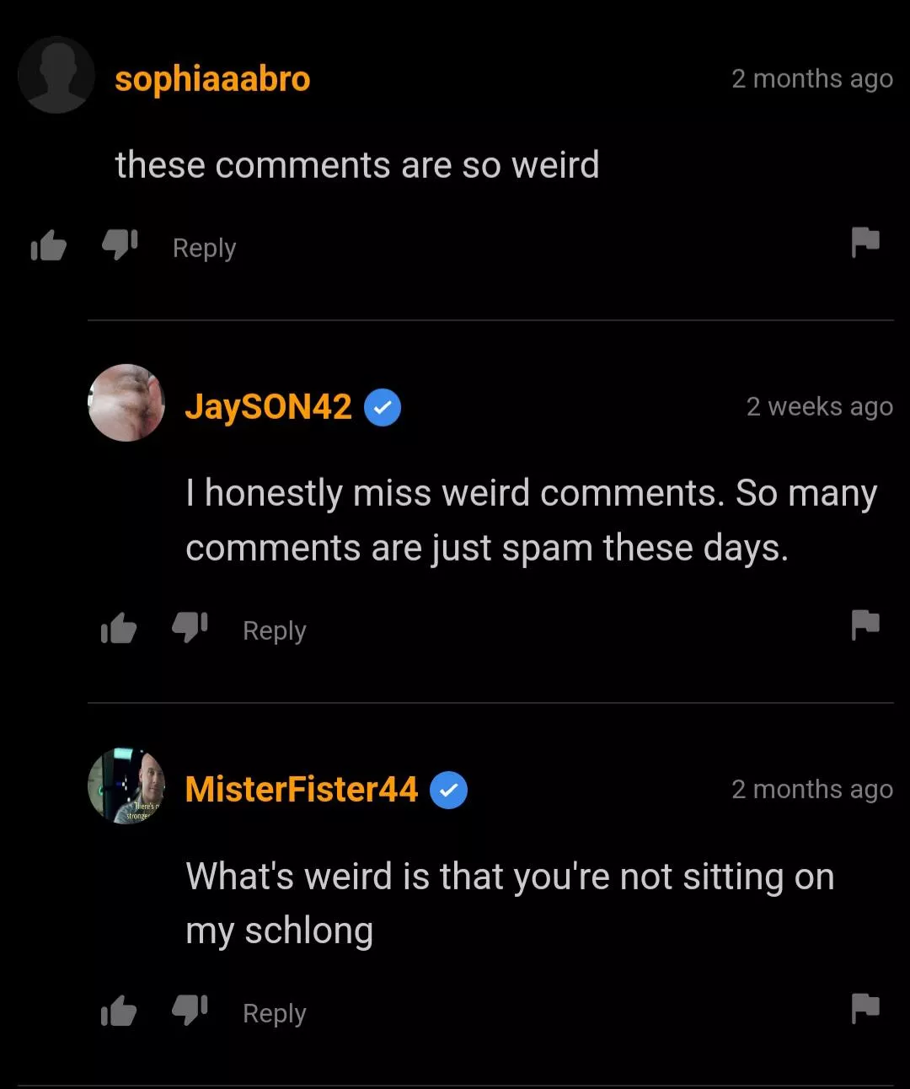This screenshot has height=1089, width=910.
Task: Click sophiaaabro's avatar placeholder image
Action: [56, 75]
